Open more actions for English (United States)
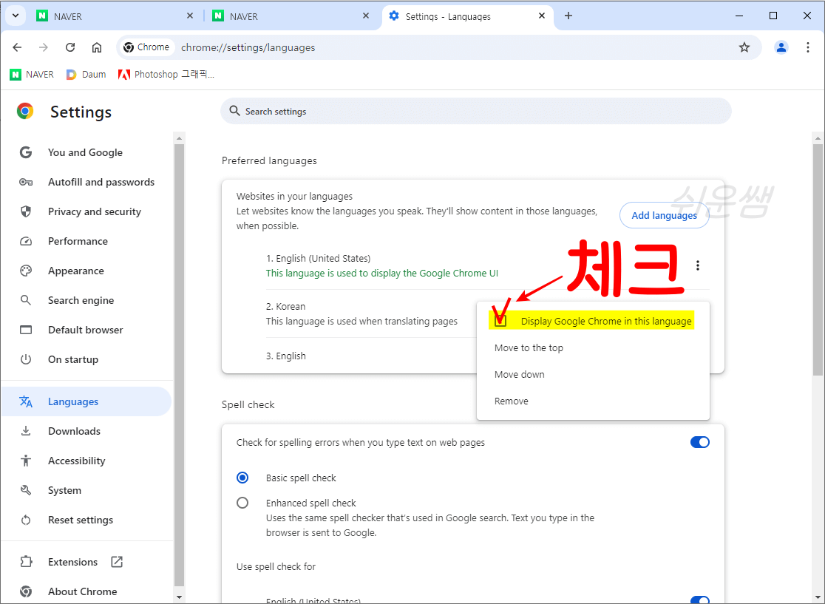825x604 pixels. 698,265
